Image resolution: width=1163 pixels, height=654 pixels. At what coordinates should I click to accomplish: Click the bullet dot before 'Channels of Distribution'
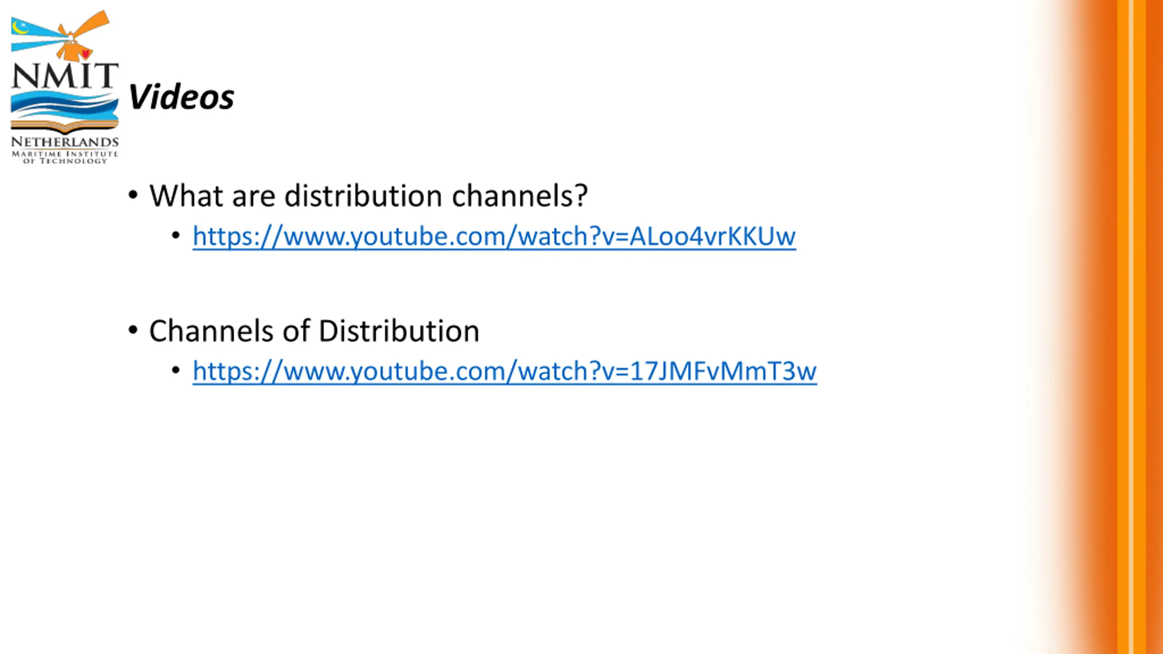133,330
